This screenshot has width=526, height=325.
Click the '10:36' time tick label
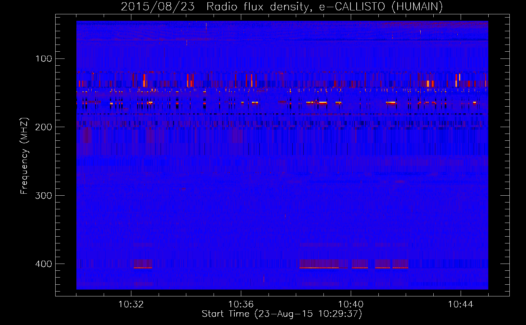(x=241, y=305)
